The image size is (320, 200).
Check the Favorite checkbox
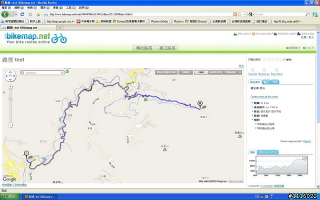click(x=252, y=70)
